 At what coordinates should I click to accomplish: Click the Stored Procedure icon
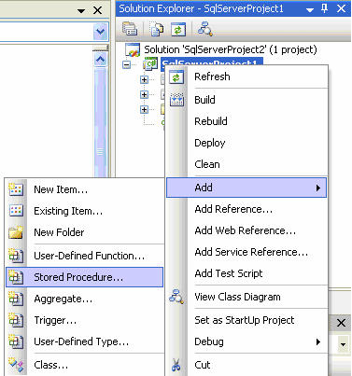[x=16, y=277]
